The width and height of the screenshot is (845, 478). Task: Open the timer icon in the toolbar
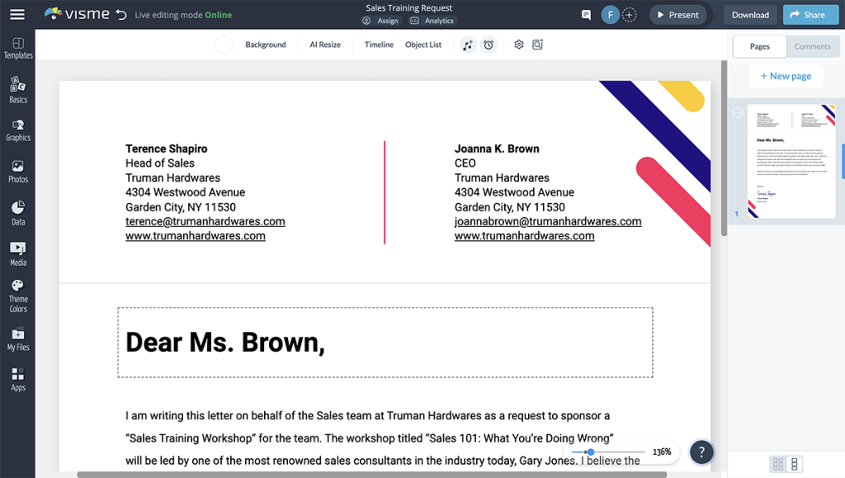point(489,45)
